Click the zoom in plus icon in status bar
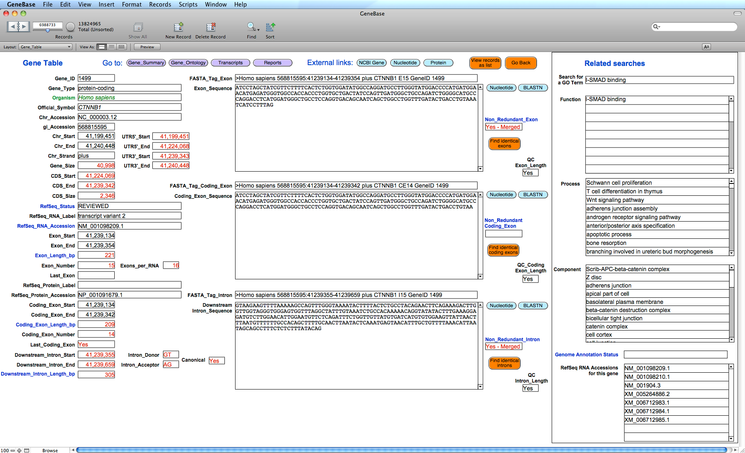Image resolution: width=745 pixels, height=453 pixels. click(19, 450)
